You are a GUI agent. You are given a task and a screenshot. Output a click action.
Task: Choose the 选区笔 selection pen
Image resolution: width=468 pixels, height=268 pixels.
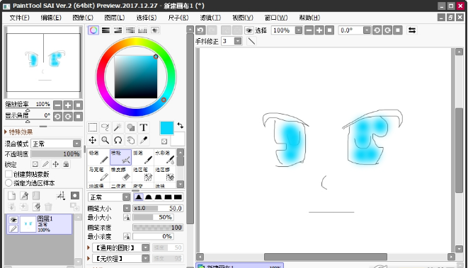pyautogui.click(x=143, y=174)
